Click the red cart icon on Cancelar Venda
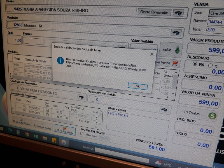224x168 pixels. [x=175, y=63]
